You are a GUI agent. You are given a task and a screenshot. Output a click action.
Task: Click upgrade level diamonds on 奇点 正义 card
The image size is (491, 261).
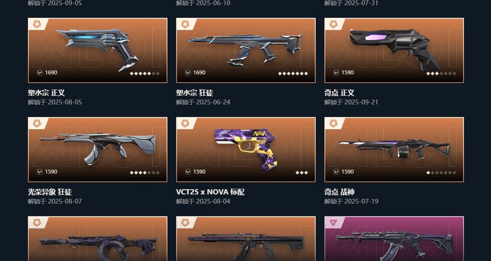click(x=441, y=74)
